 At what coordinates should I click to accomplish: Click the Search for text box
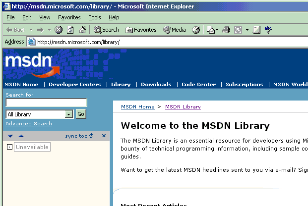coord(46,103)
